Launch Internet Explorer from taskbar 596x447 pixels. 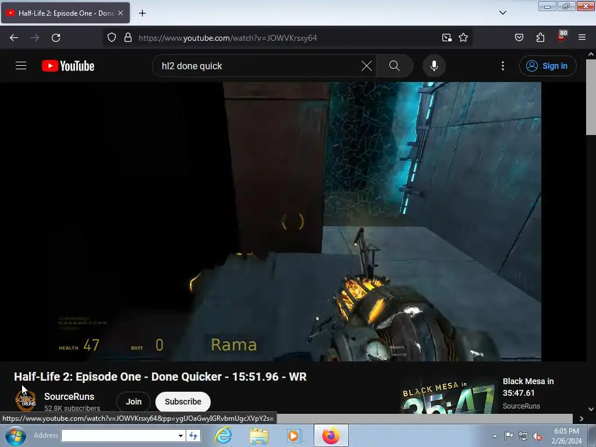[223, 435]
